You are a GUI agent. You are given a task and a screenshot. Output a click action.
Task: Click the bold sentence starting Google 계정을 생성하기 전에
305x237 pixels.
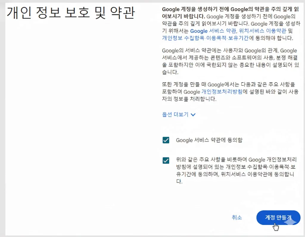pos(230,13)
